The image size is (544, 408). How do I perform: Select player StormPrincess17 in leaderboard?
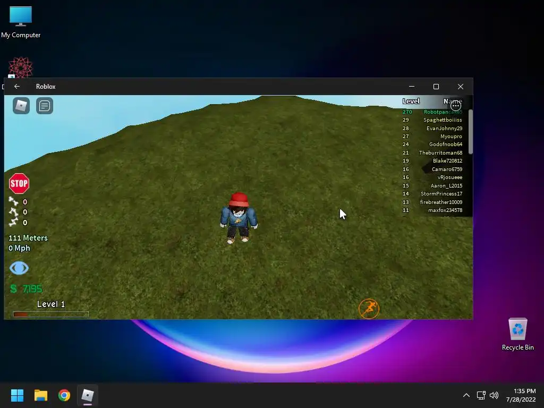(441, 193)
